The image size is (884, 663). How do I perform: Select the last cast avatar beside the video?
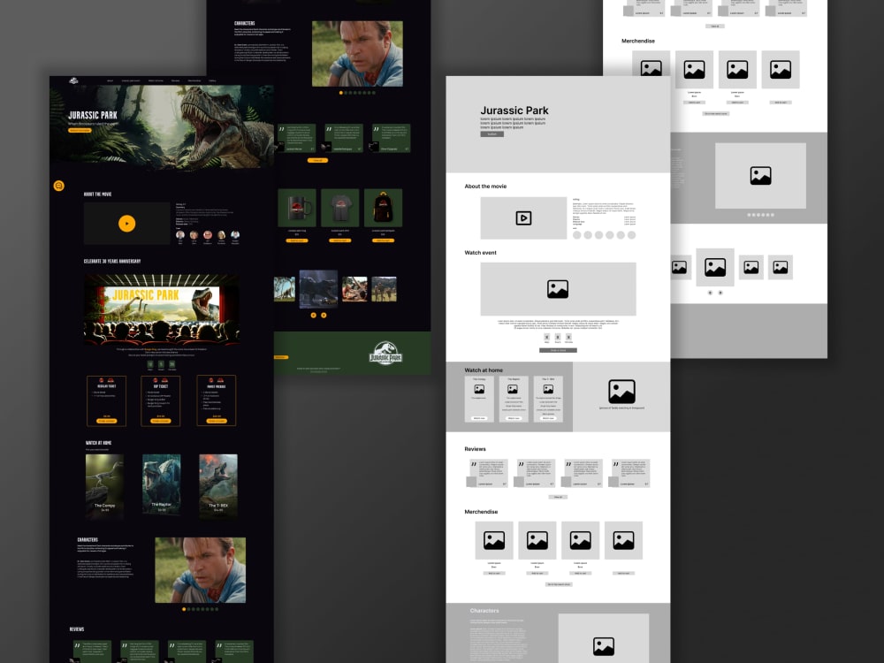click(235, 234)
